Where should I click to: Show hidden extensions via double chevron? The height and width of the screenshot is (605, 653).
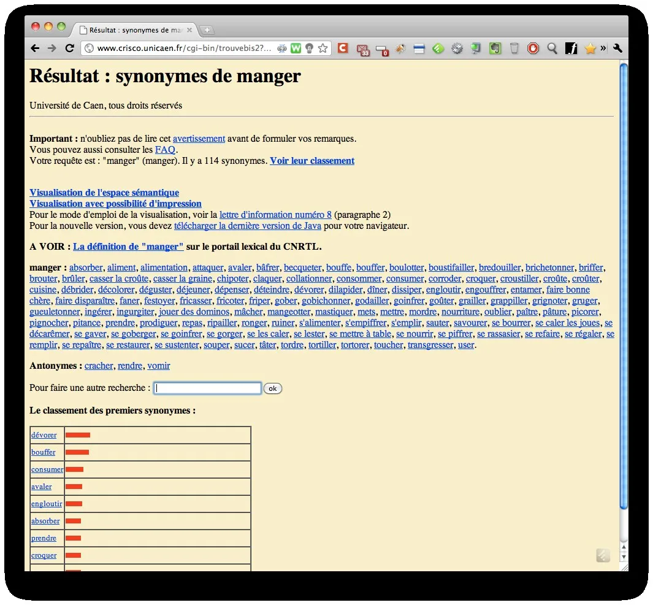[x=603, y=48]
